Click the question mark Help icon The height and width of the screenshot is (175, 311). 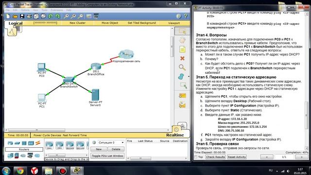coord(186,16)
